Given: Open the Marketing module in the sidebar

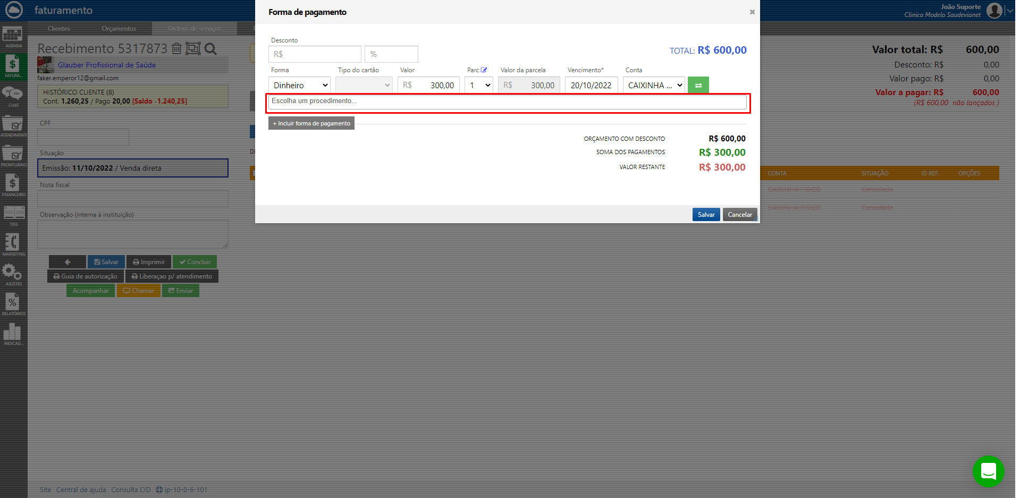Looking at the screenshot, I should (x=13, y=246).
